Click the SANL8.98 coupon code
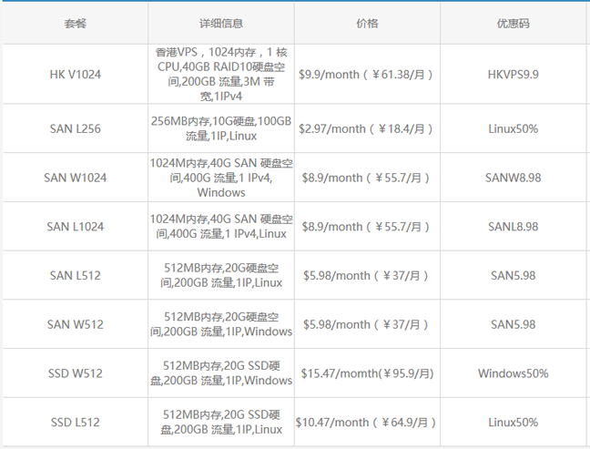The height and width of the screenshot is (449, 590). [513, 227]
